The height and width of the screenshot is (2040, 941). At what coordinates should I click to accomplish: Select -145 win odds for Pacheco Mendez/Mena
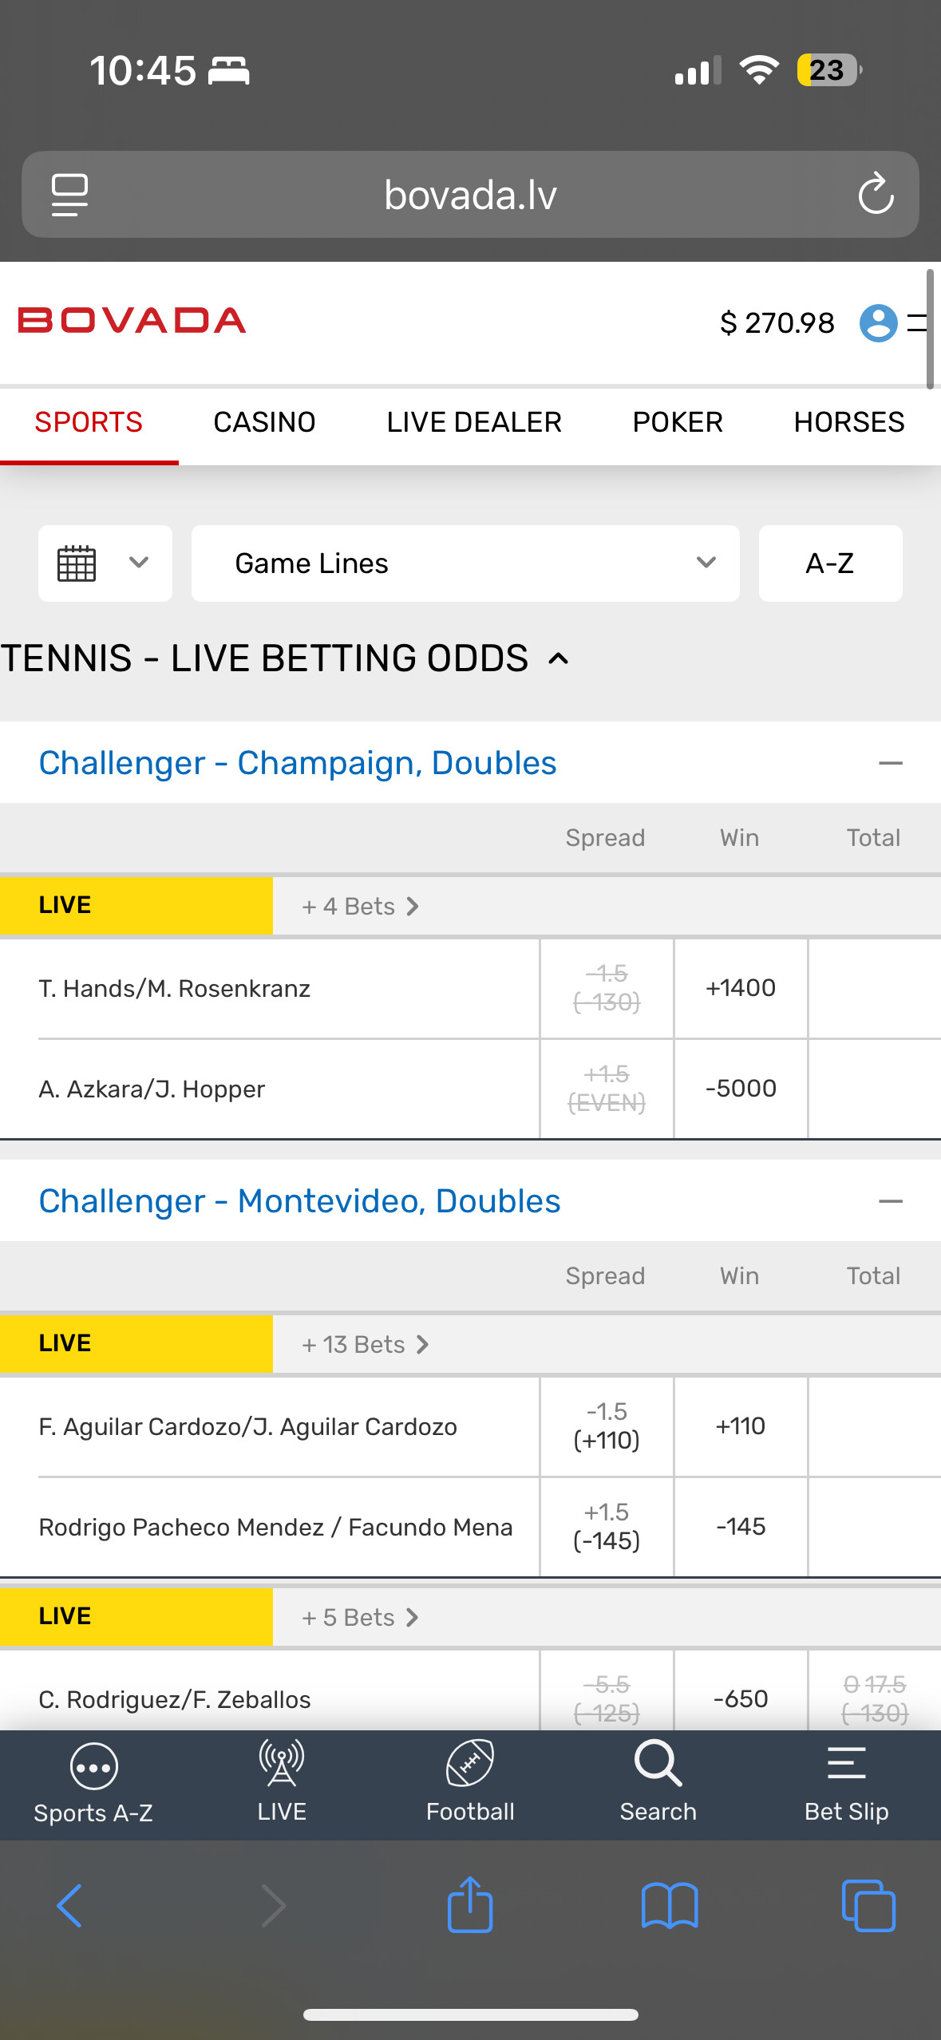click(741, 1527)
